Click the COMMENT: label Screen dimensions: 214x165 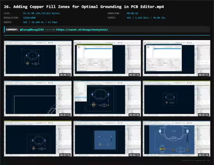pyautogui.click(x=12, y=30)
